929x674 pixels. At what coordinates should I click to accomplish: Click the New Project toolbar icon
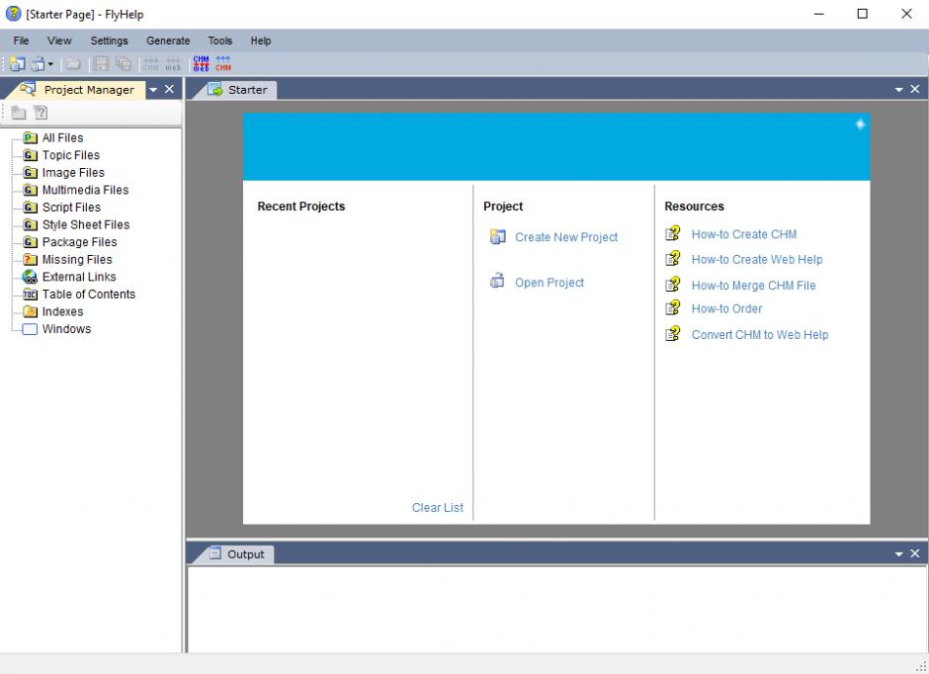coord(17,63)
